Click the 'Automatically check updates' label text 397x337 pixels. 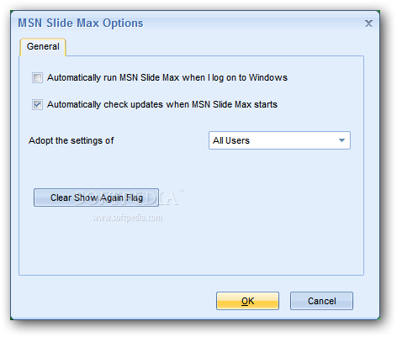pos(162,104)
